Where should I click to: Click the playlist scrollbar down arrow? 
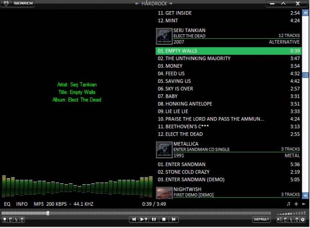[306, 196]
